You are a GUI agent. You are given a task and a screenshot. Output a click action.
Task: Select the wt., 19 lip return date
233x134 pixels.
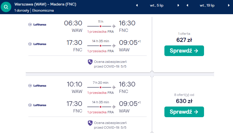click(207, 6)
